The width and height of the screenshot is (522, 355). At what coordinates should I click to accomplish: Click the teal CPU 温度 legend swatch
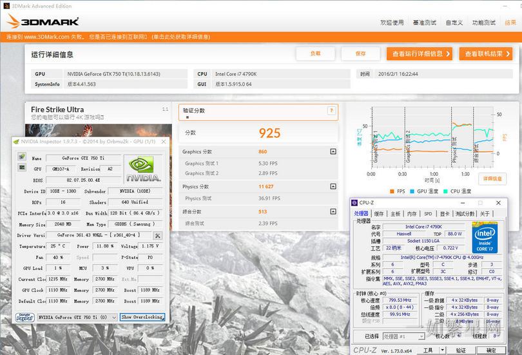445,191
